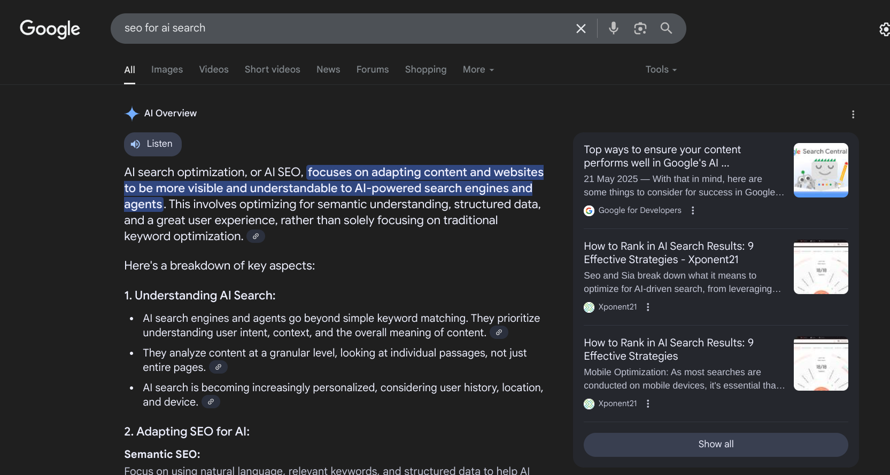Click the Google for Developers favicon

[589, 211]
